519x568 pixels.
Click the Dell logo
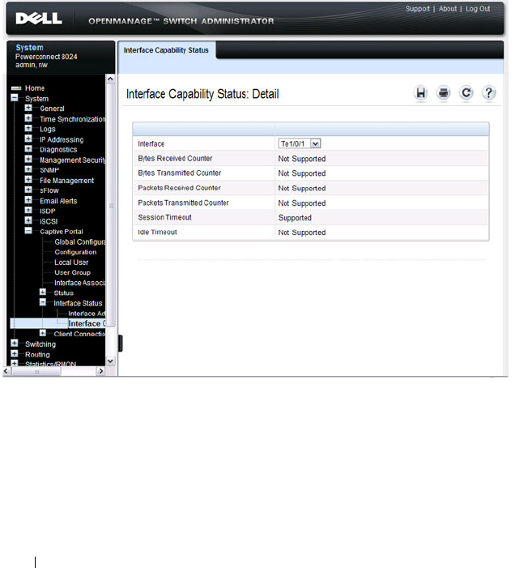tap(39, 19)
